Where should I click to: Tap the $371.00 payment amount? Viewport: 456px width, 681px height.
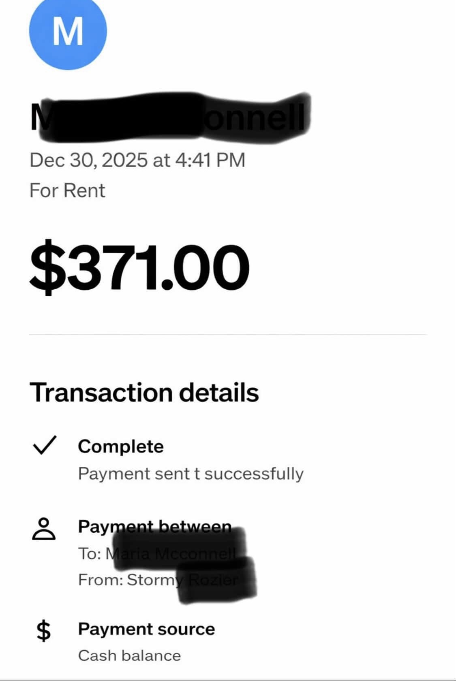pyautogui.click(x=139, y=267)
